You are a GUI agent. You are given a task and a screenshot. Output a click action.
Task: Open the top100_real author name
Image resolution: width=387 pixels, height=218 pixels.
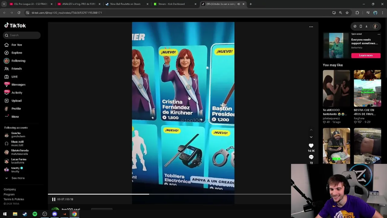(71, 209)
